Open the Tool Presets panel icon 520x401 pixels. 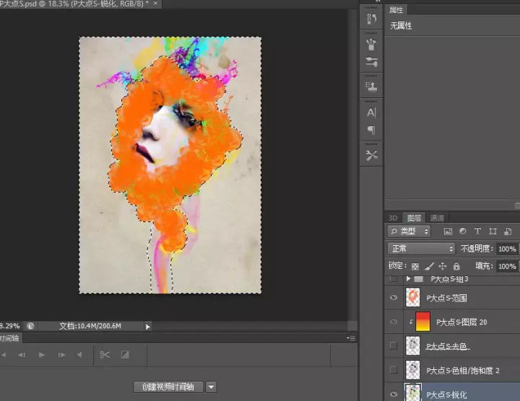(x=371, y=155)
